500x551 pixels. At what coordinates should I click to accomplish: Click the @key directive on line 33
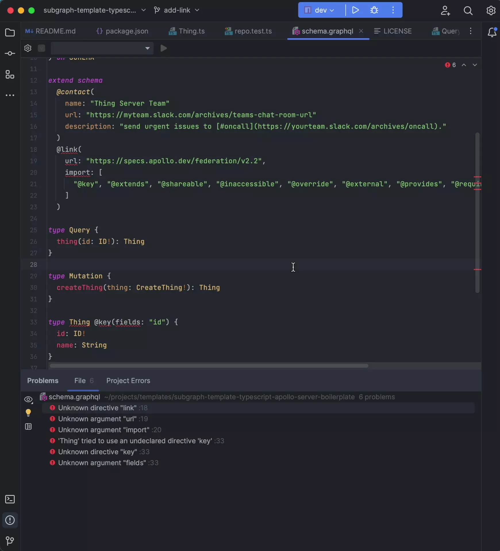click(x=103, y=322)
